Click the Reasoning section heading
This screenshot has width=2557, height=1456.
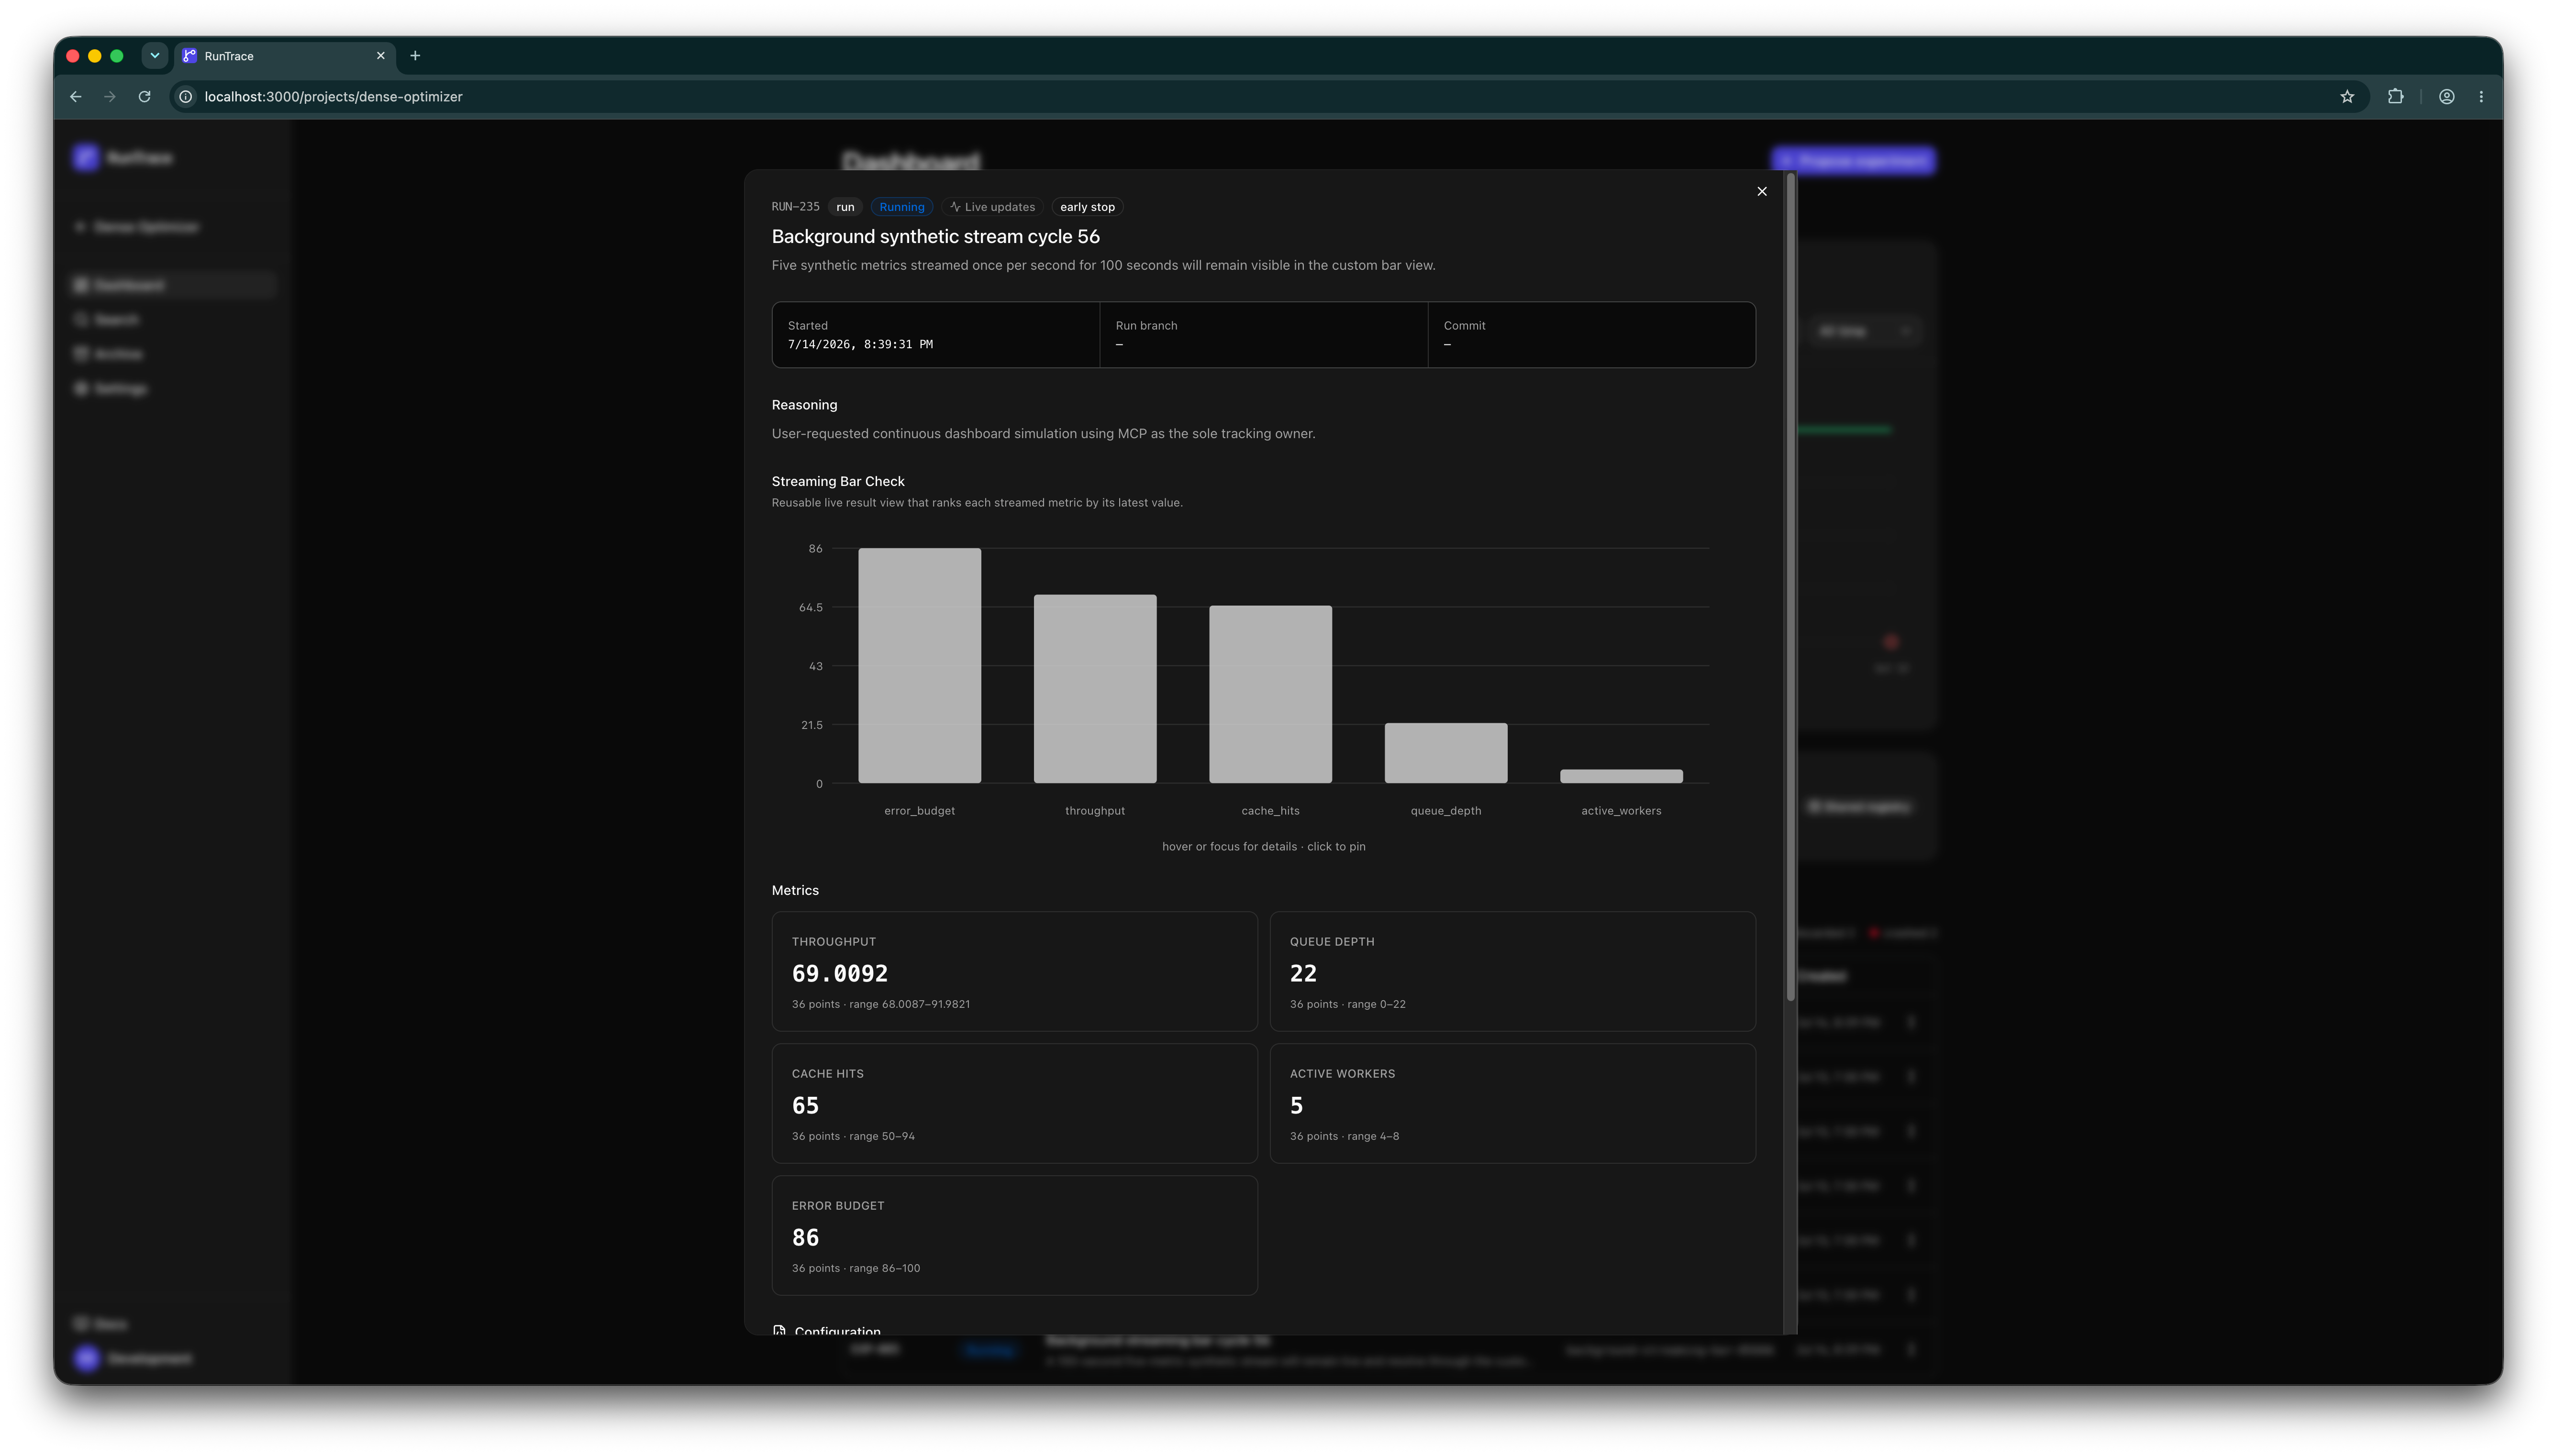804,405
